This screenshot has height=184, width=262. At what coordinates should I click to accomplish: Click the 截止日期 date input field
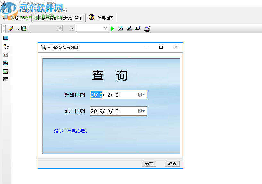click(x=118, y=111)
